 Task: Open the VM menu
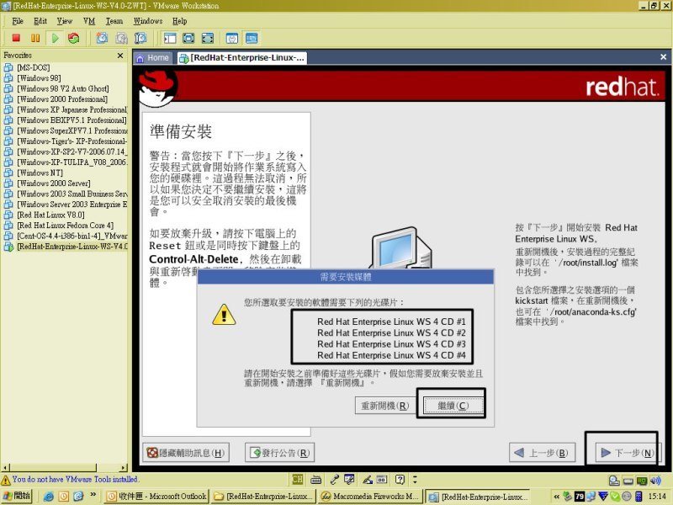click(89, 21)
